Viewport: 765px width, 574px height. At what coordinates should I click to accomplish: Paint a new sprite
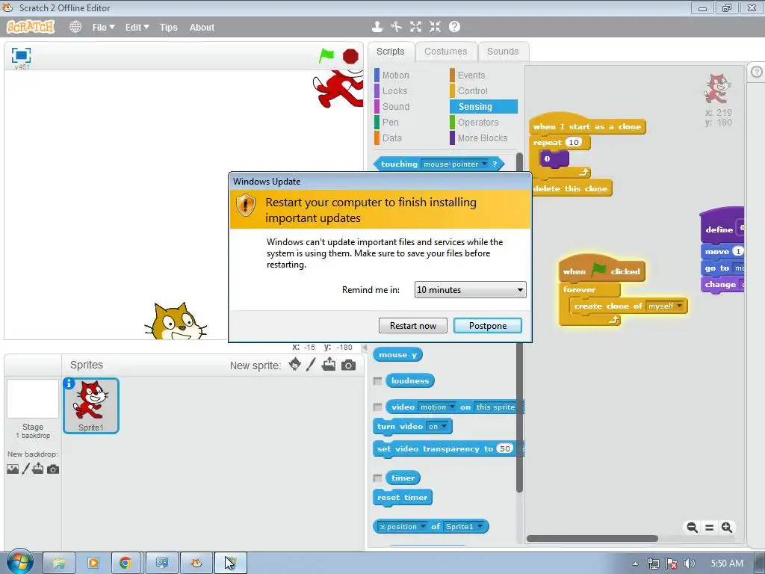(x=312, y=365)
